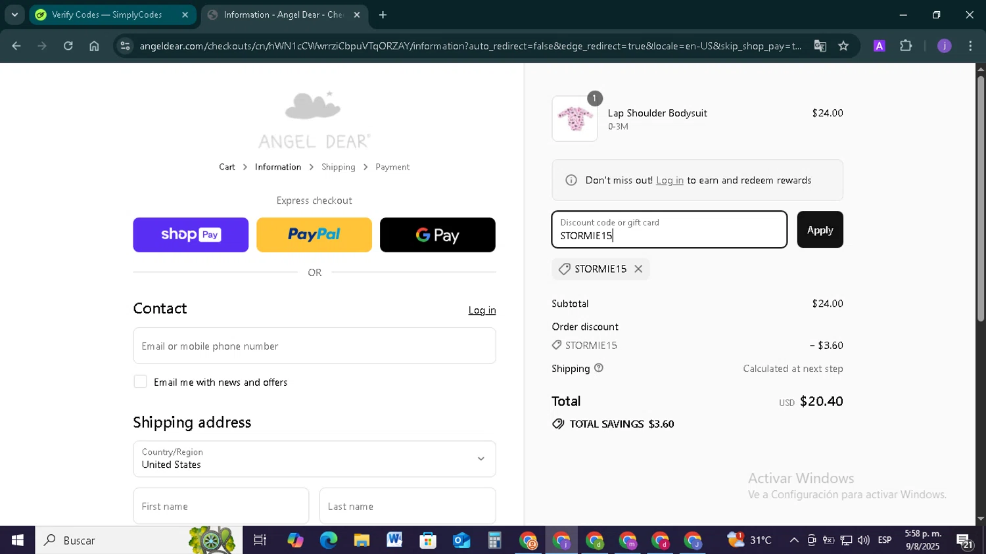The height and width of the screenshot is (554, 986).
Task: Click the taskbar Buscar search box
Action: [x=139, y=540]
